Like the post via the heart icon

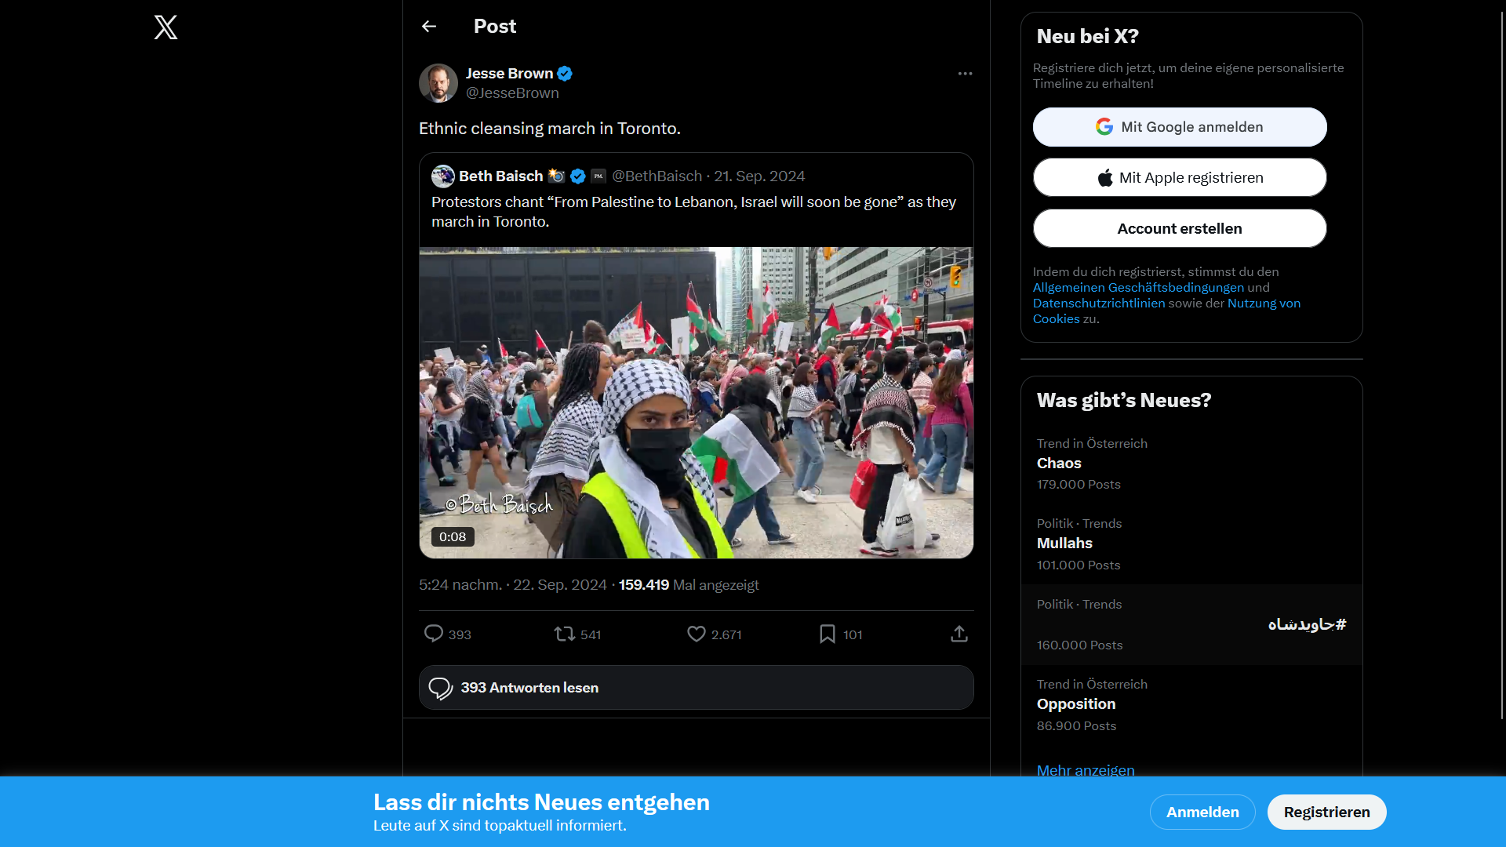click(696, 634)
